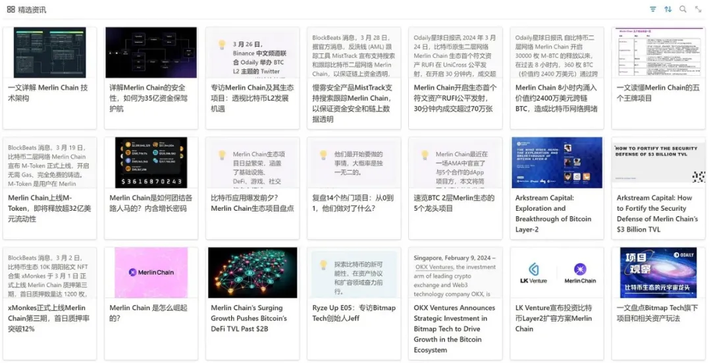Open article Merlin Chain开启生态首个符文资产RUFI公平发射
Screen dimensions: 711x363
point(456,98)
